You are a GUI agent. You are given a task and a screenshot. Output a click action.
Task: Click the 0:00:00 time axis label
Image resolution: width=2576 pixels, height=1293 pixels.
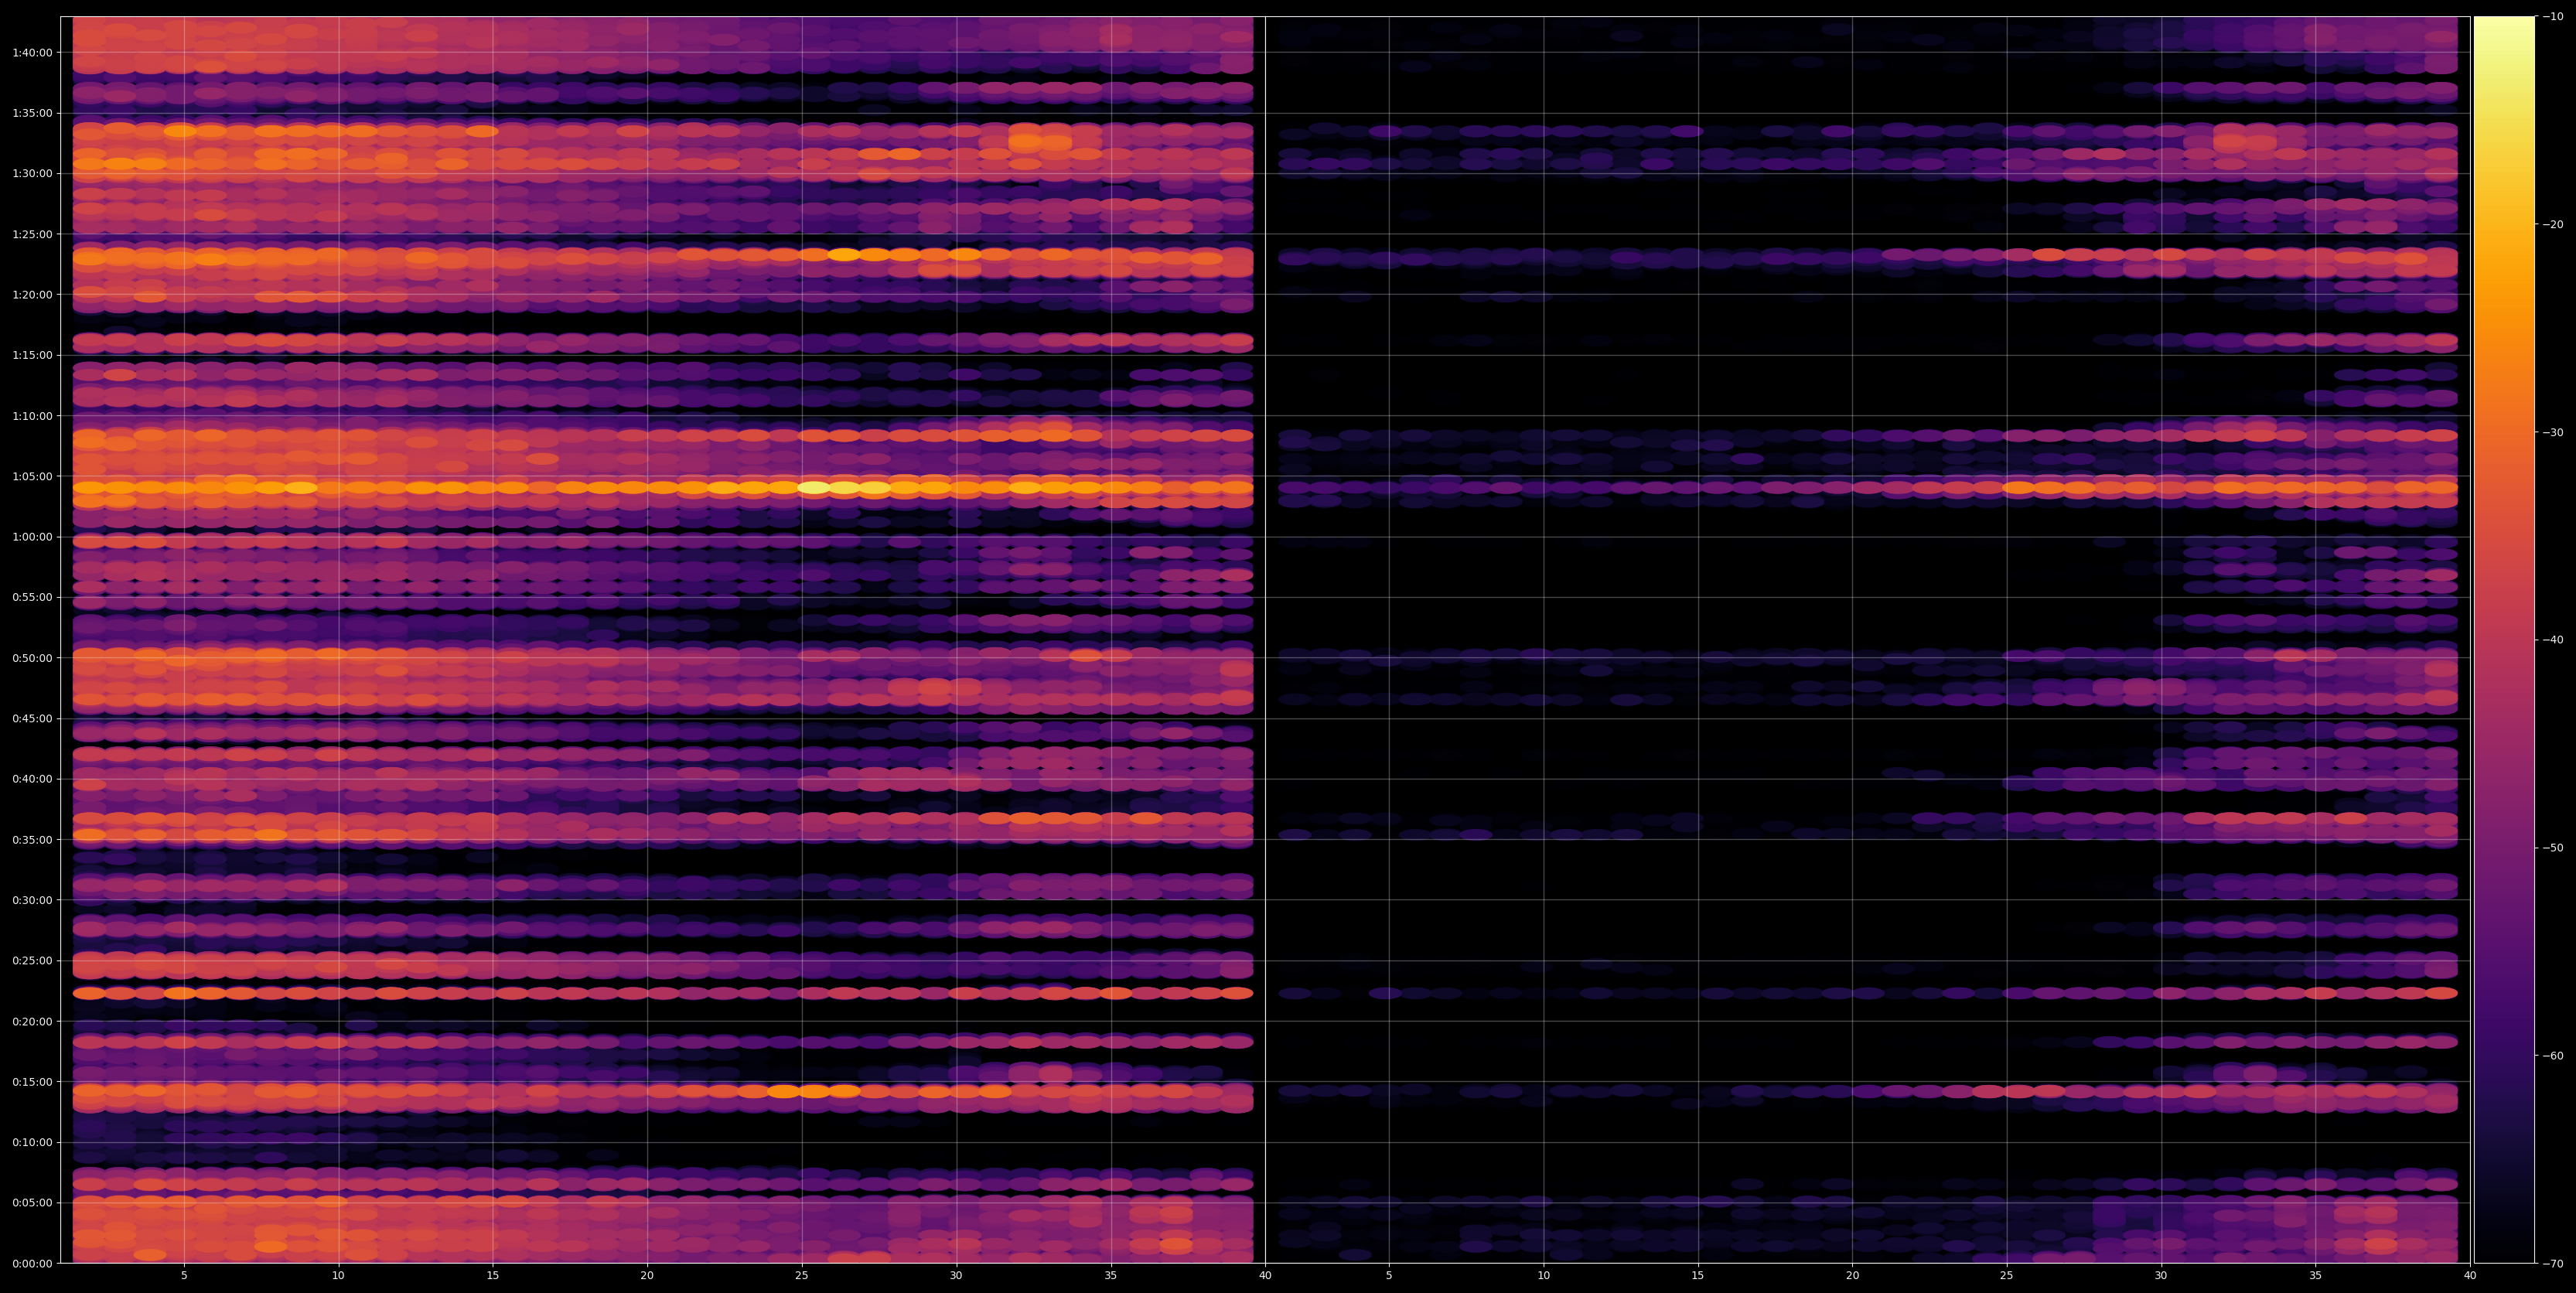click(32, 1263)
